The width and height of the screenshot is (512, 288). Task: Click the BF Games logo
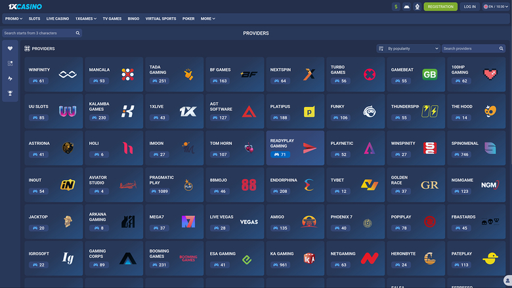click(x=249, y=75)
